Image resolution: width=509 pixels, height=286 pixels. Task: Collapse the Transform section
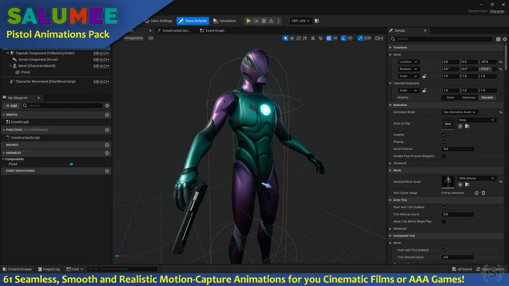(x=390, y=48)
